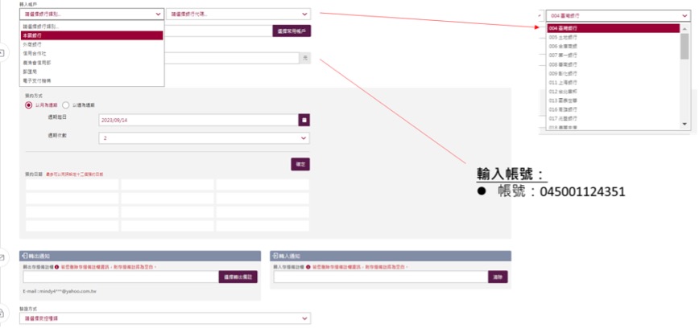Select the 以月為週期 radio button
The image size is (699, 328).
point(29,105)
